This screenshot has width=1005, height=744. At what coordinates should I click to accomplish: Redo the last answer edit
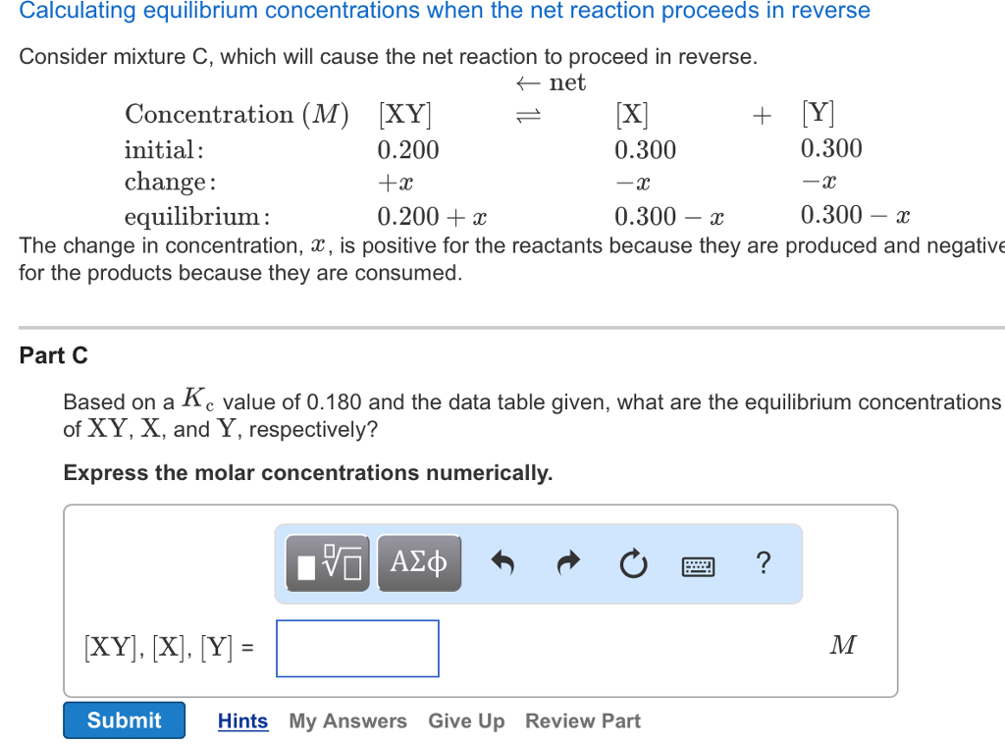(x=567, y=562)
